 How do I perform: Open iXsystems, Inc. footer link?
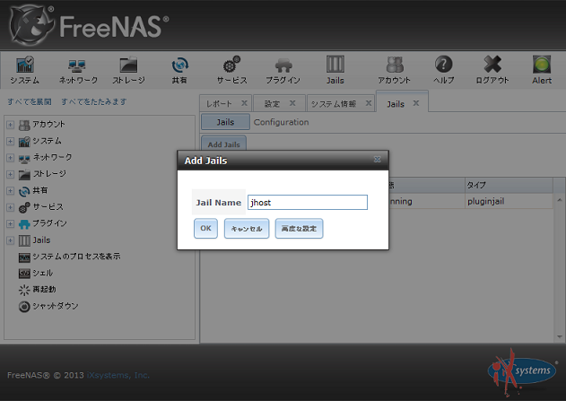pos(118,375)
